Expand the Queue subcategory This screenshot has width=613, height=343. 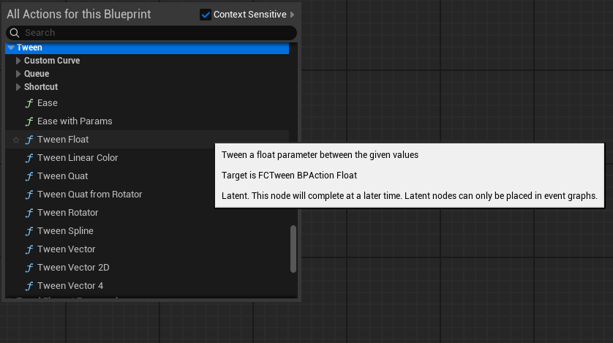coord(18,74)
